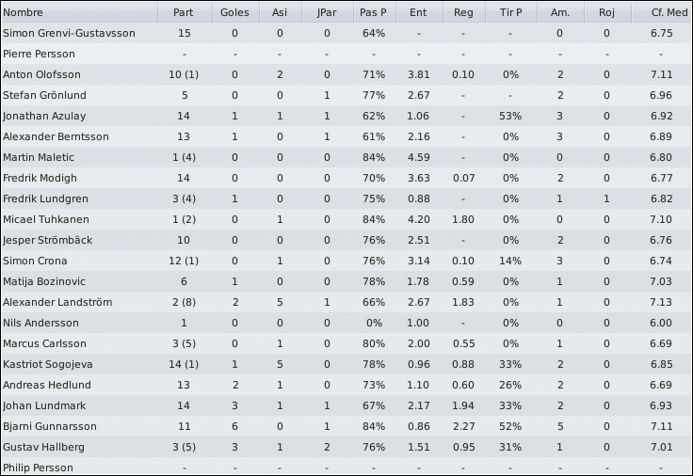The height and width of the screenshot is (476, 693).
Task: Click the JPar column header
Action: [x=327, y=12]
